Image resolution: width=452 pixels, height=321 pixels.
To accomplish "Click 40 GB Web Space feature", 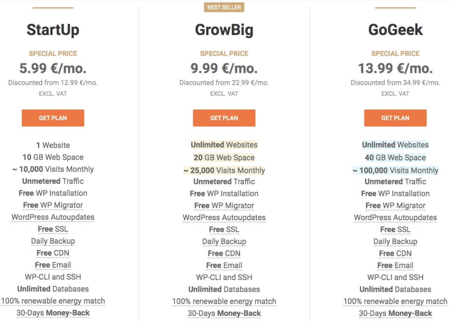I will pos(395,158).
